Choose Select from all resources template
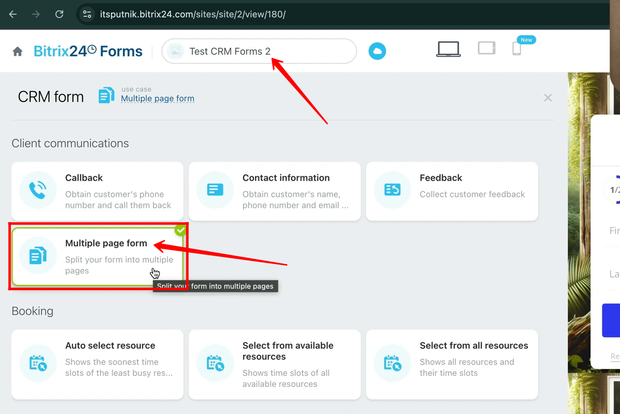The image size is (620, 414). tap(452, 365)
